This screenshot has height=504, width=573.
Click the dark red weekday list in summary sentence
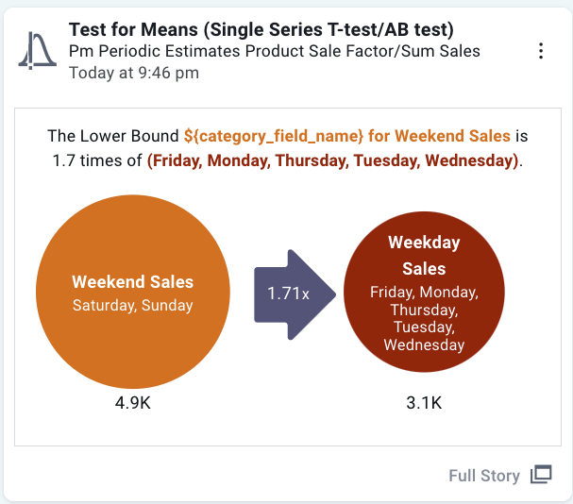pyautogui.click(x=333, y=160)
